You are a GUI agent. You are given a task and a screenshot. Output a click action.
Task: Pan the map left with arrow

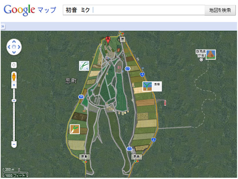tap(9, 47)
